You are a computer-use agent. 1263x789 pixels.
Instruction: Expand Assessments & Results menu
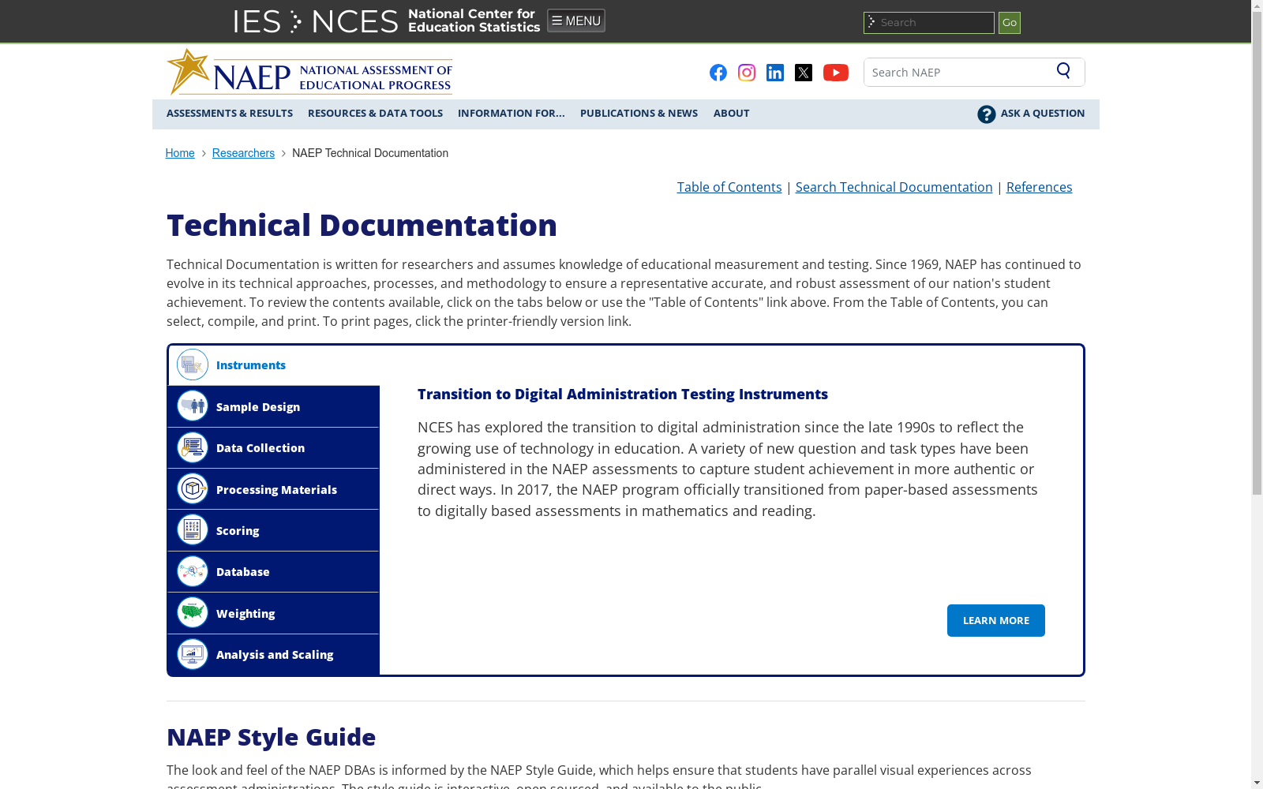[230, 114]
